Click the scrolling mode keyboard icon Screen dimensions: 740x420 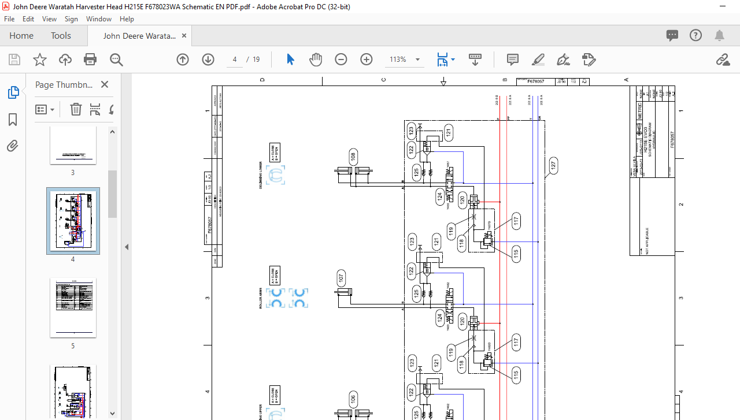tap(475, 60)
